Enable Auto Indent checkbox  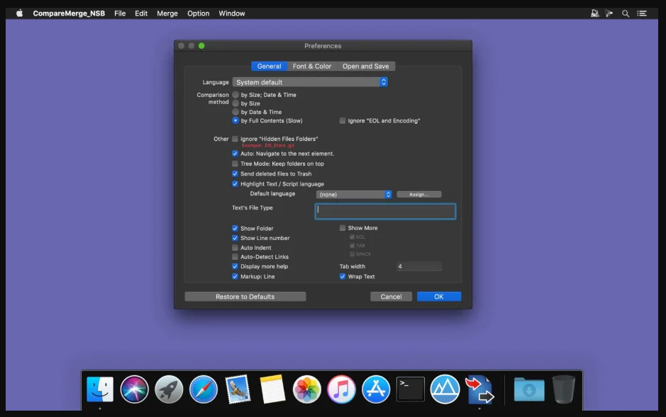(235, 248)
